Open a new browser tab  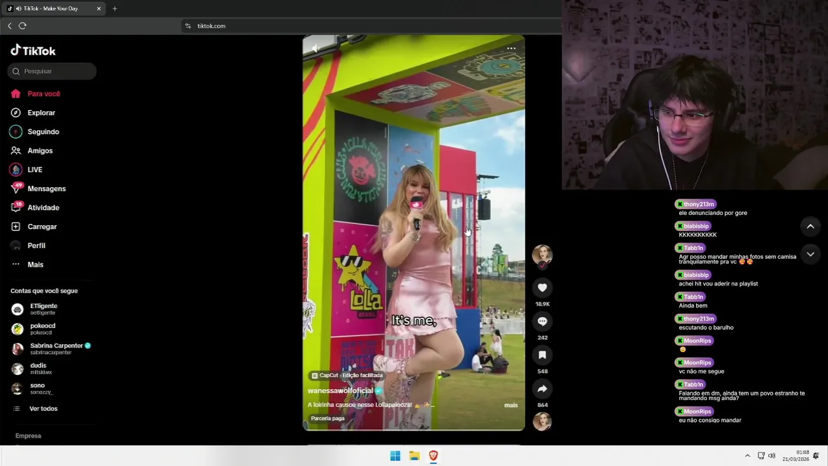click(x=114, y=8)
